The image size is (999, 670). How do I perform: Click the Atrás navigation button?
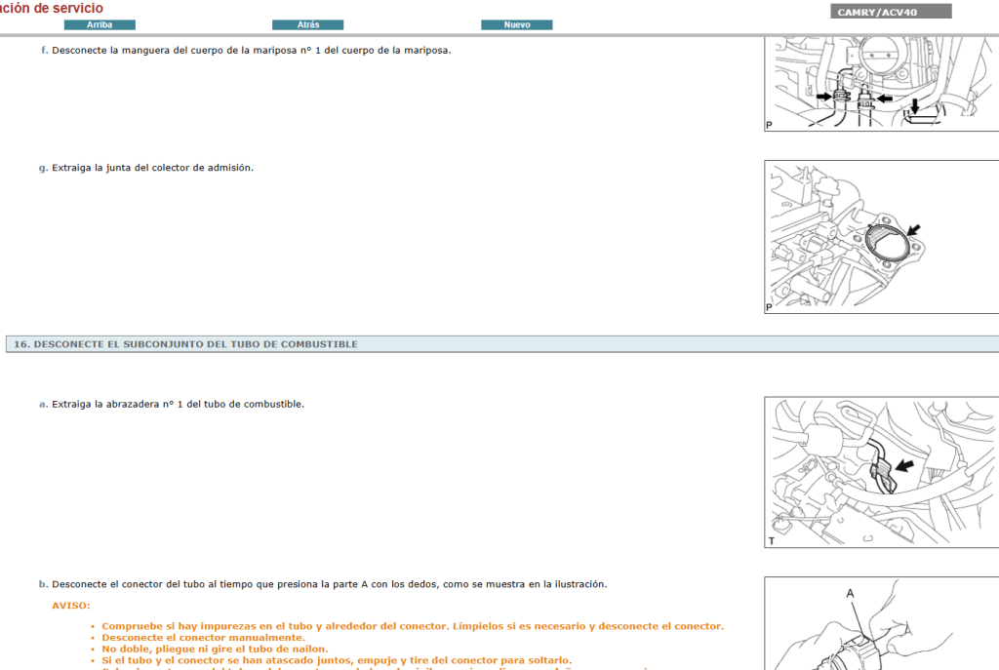pyautogui.click(x=308, y=24)
